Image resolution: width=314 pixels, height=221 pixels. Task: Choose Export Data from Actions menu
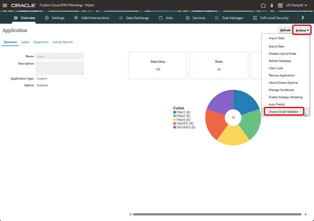point(277,46)
